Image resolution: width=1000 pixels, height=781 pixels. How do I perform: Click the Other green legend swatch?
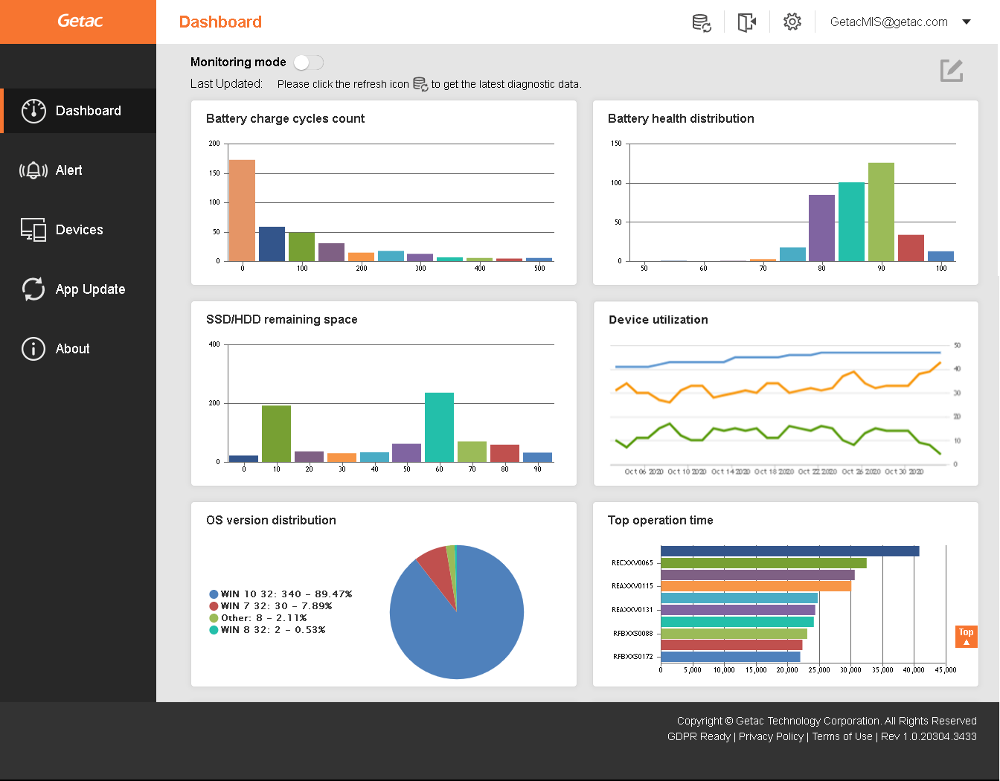214,618
